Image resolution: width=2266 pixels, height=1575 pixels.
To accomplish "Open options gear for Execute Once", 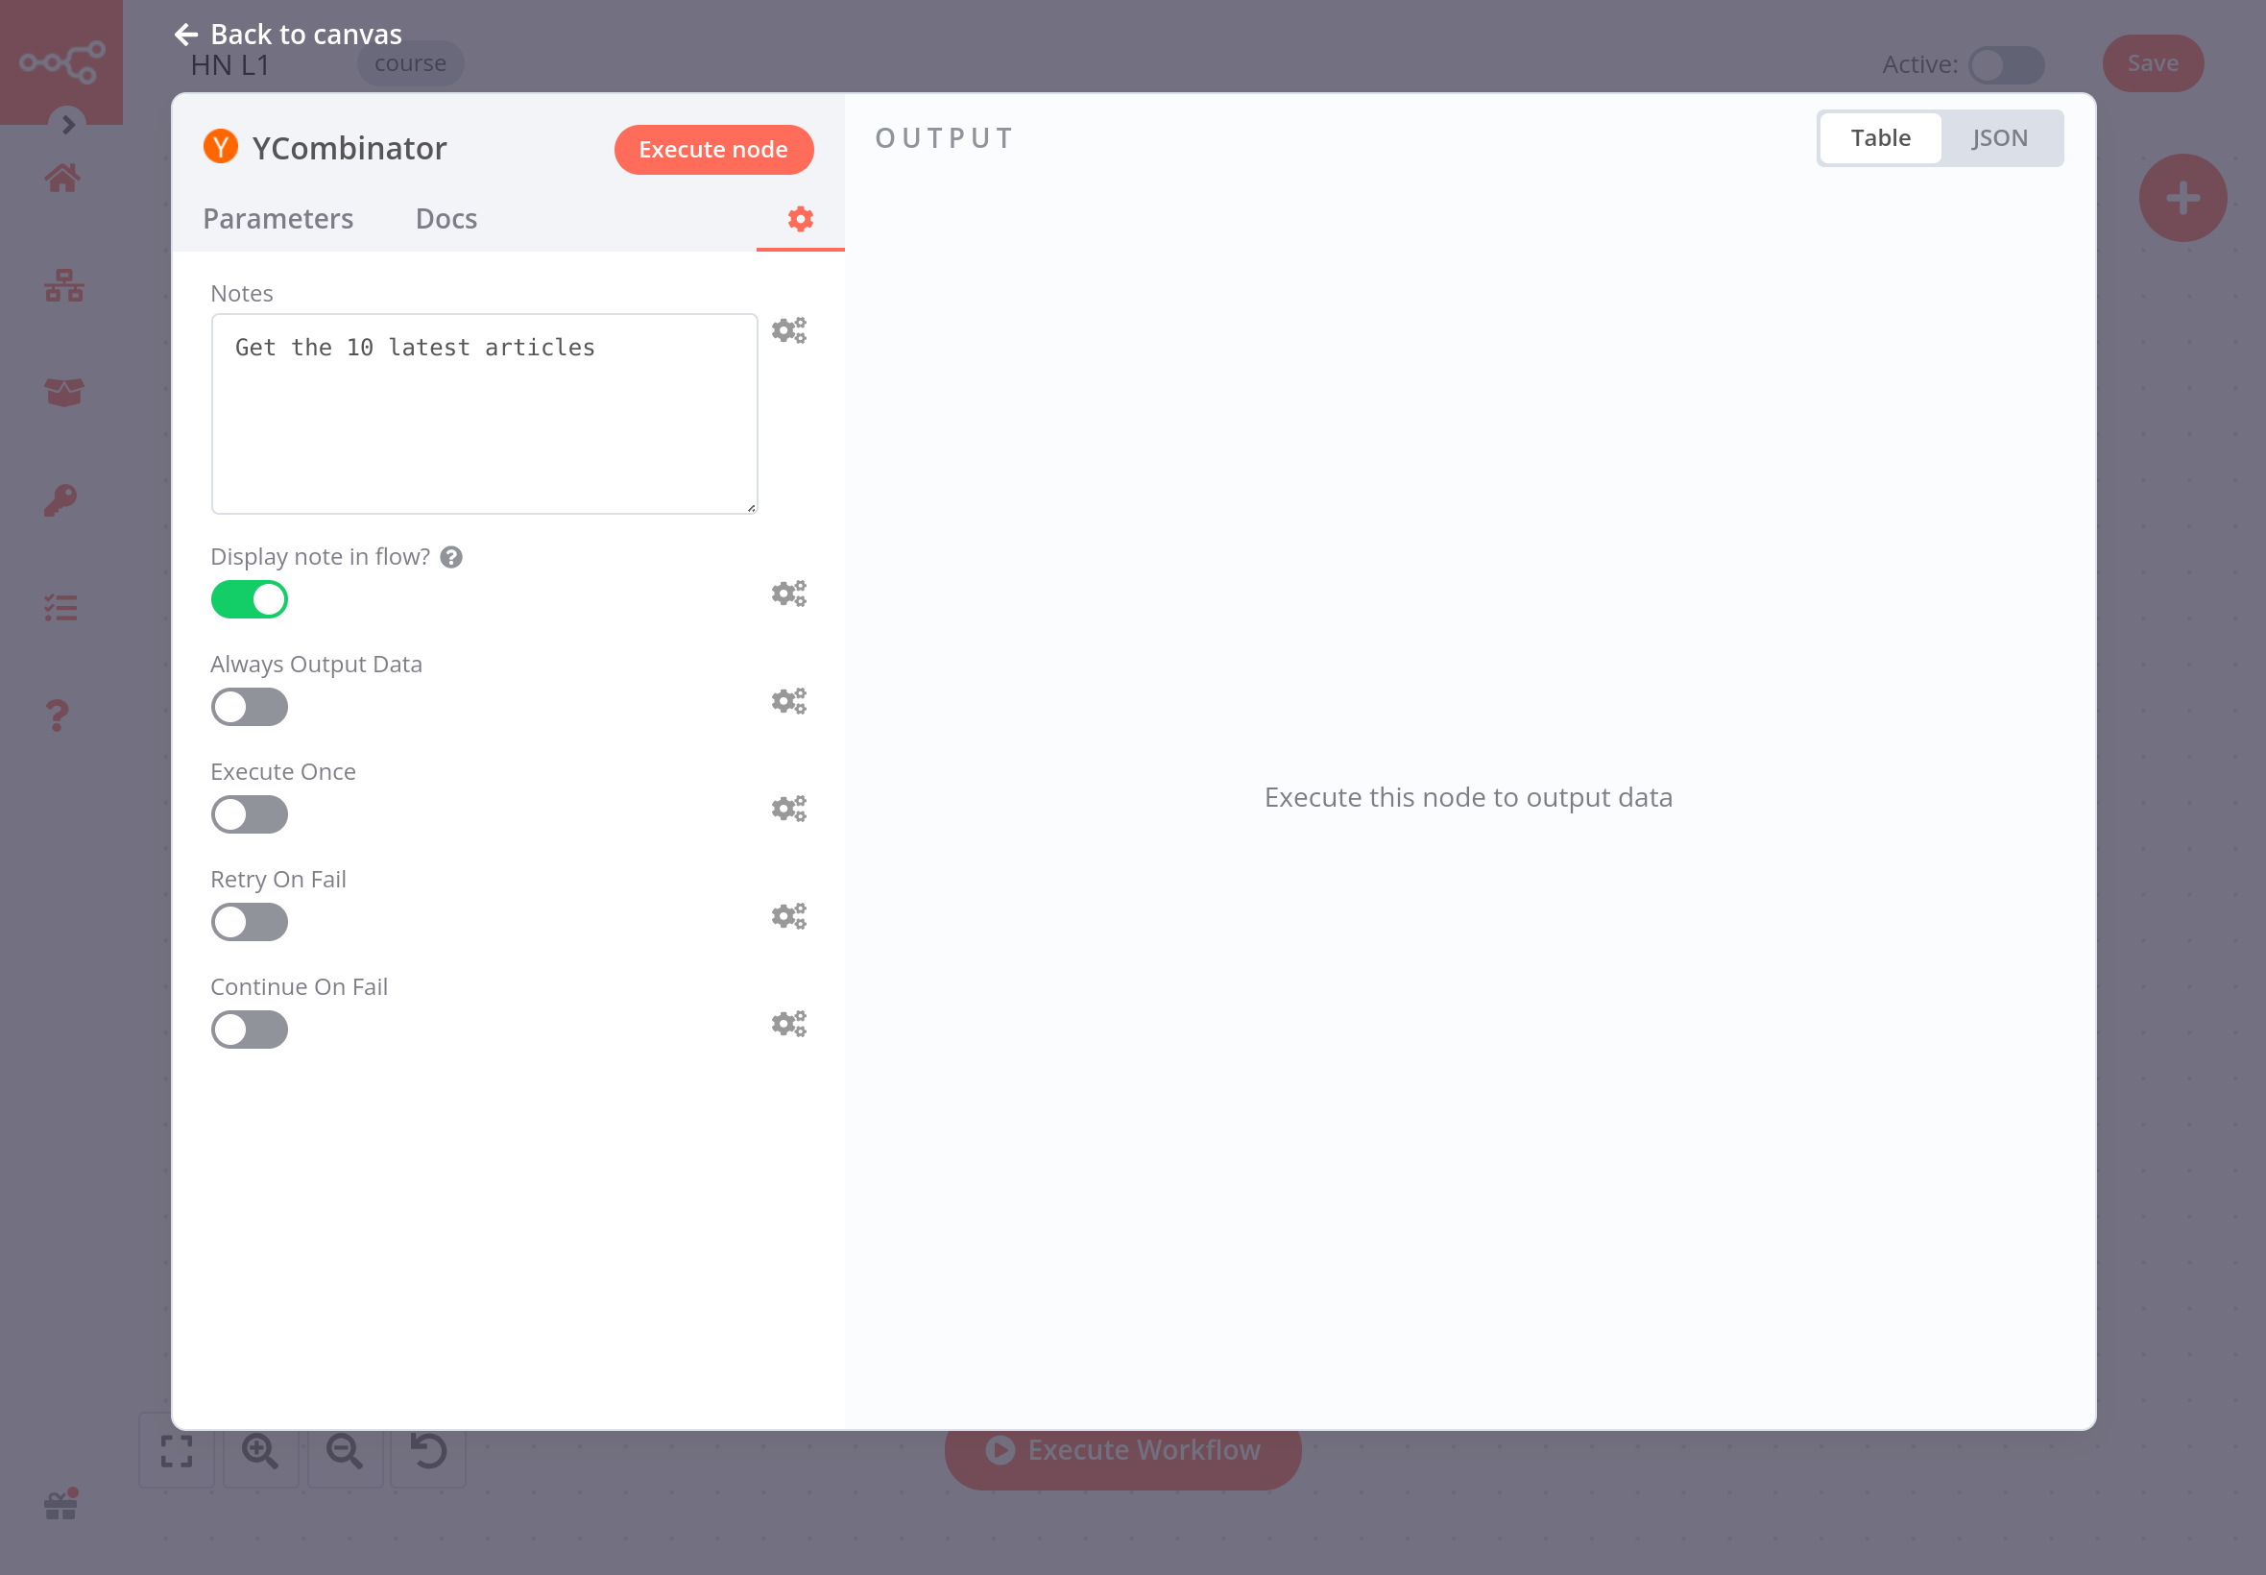I will 788,810.
